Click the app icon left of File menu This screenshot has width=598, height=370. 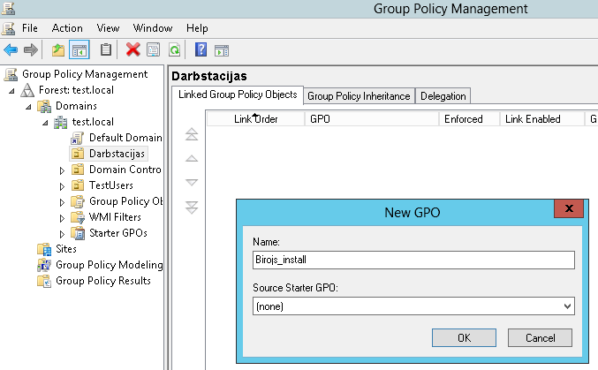point(8,28)
